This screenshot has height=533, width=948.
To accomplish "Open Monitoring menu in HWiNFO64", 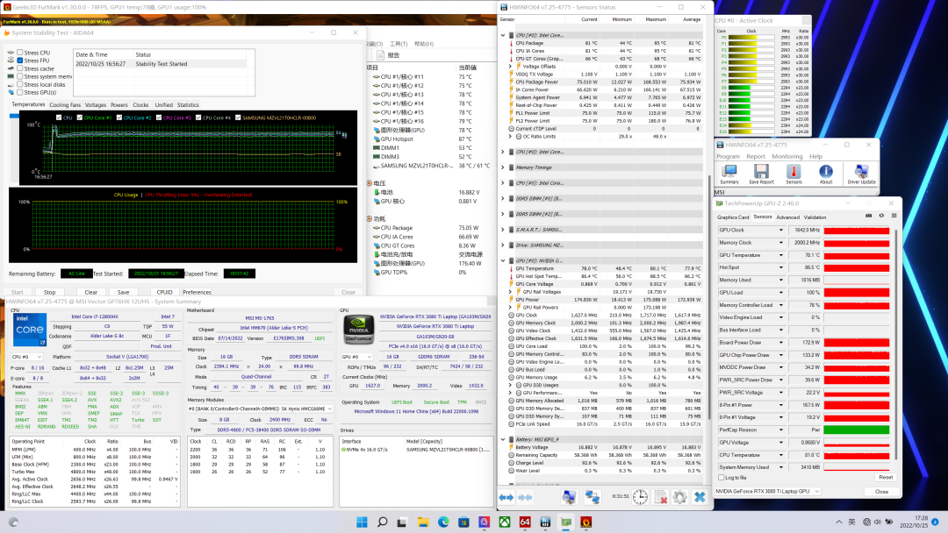I will (786, 156).
